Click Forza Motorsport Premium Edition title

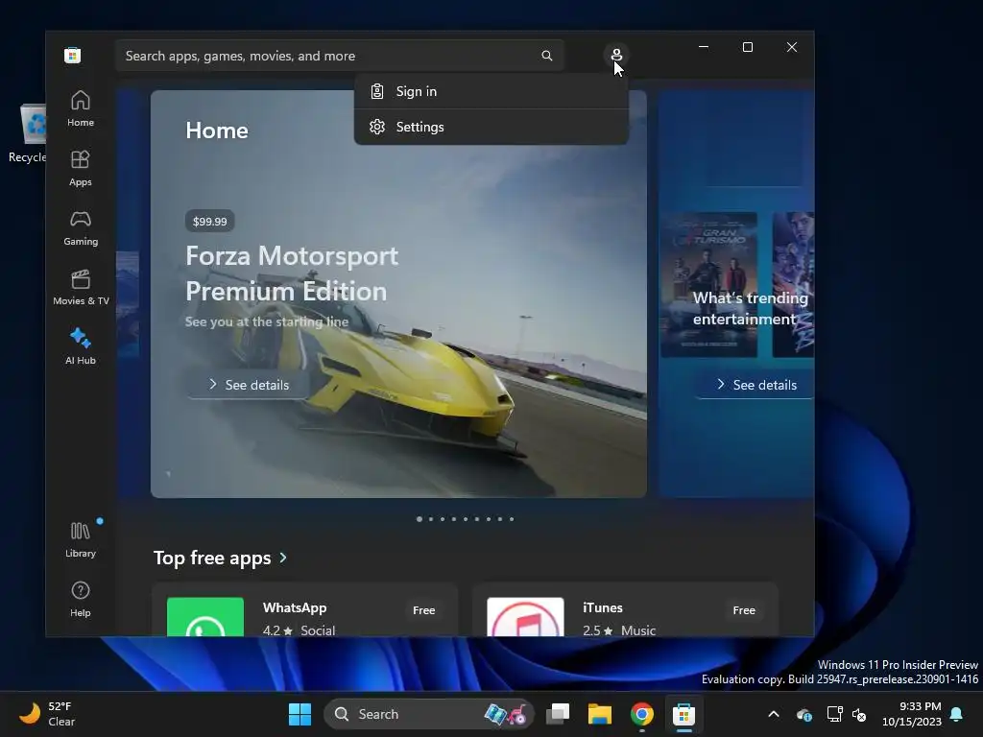pos(292,273)
